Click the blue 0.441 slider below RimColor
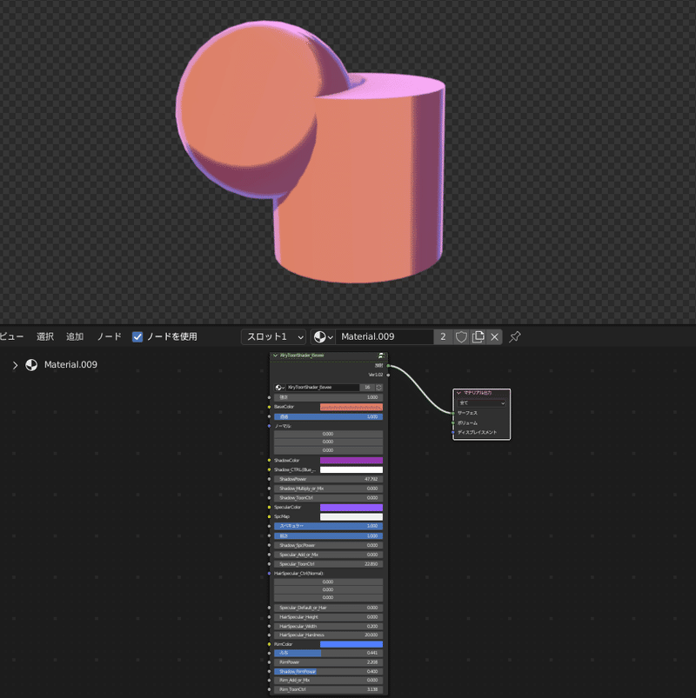Image resolution: width=696 pixels, height=698 pixels. (x=328, y=653)
